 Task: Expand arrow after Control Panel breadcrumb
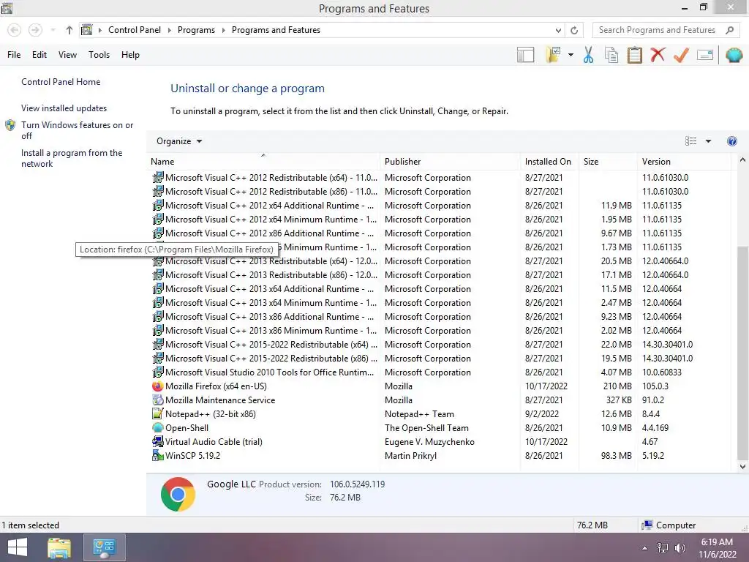coord(169,30)
